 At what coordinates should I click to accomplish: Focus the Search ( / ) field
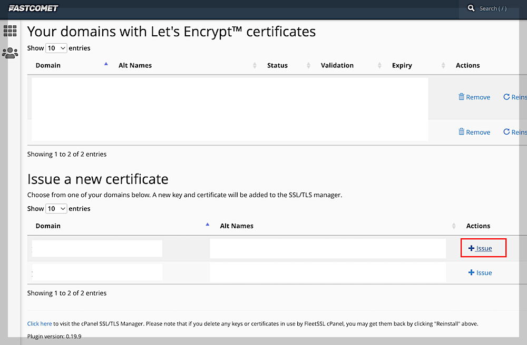pos(493,9)
